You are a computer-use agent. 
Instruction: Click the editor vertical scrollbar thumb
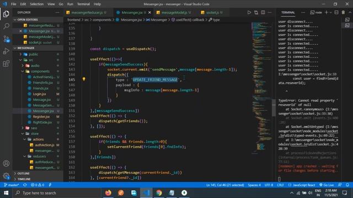tap(274, 108)
